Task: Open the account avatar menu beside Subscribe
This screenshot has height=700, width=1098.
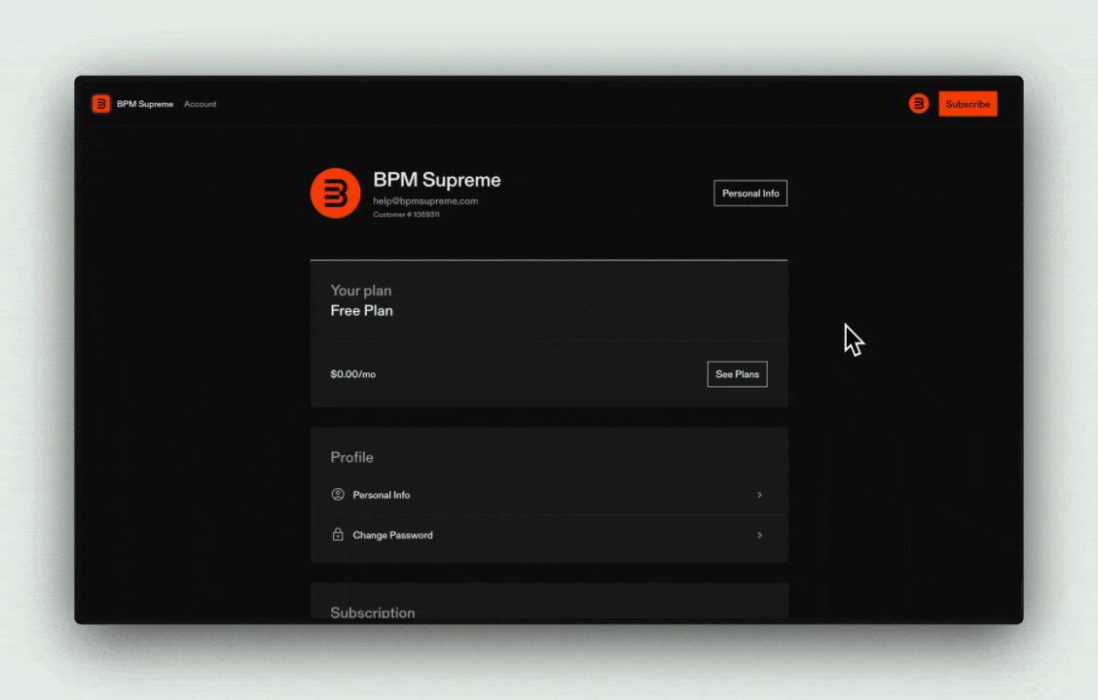Action: pyautogui.click(x=918, y=103)
